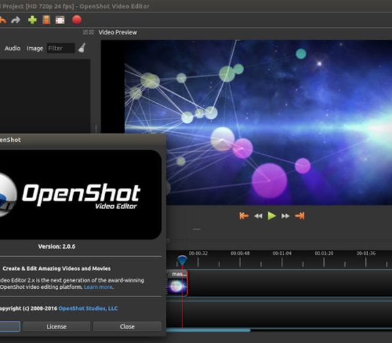Jump to end of preview
The width and height of the screenshot is (392, 343).
tap(300, 216)
